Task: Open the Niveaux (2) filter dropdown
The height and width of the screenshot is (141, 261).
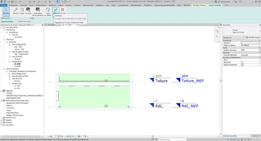Action: click(x=233, y=37)
